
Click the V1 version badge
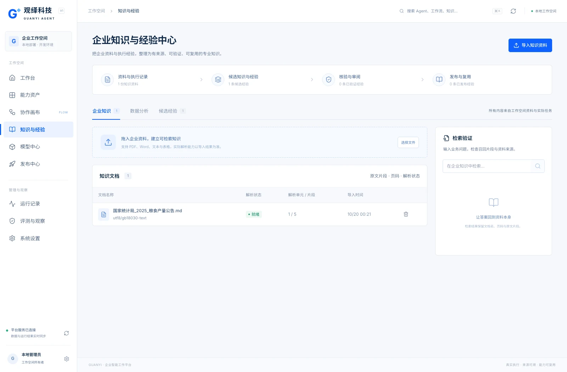[62, 11]
